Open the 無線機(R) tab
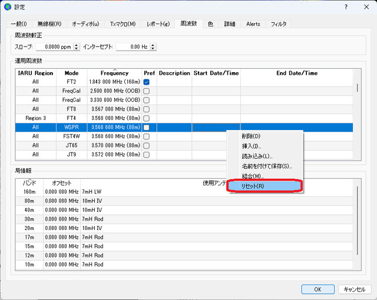Viewport: 377px width, 300px height. tap(49, 24)
